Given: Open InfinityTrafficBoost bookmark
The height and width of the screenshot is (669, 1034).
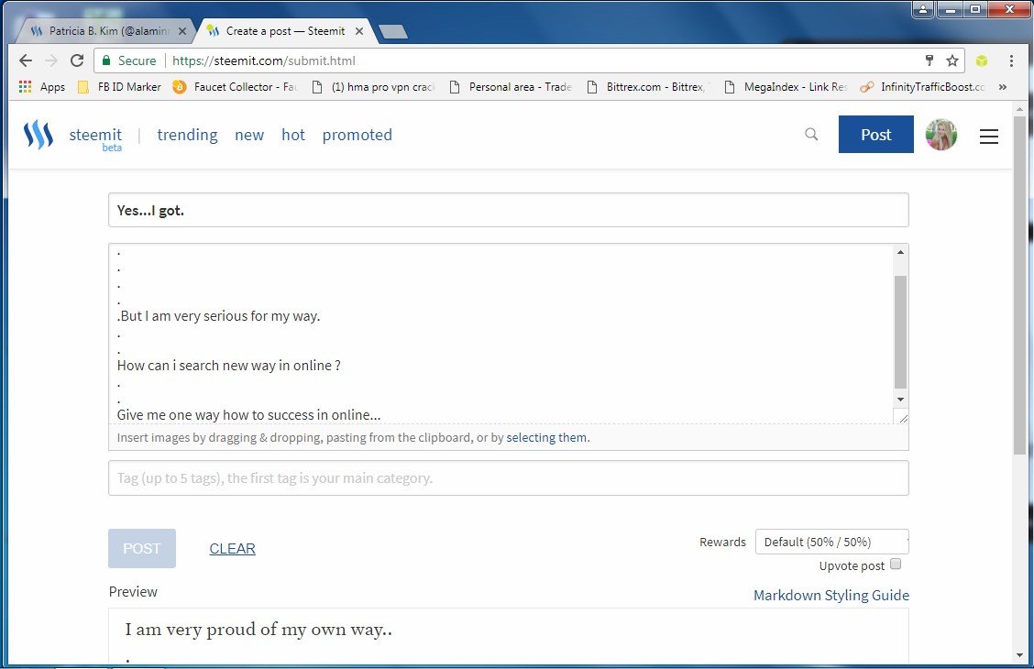Looking at the screenshot, I should tap(923, 86).
